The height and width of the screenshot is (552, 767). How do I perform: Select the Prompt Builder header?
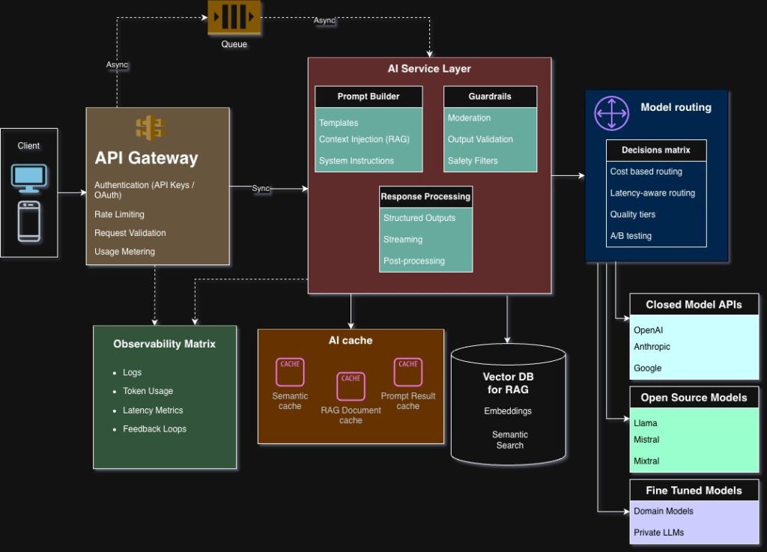point(369,97)
